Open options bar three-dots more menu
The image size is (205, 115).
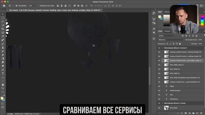point(91,6)
